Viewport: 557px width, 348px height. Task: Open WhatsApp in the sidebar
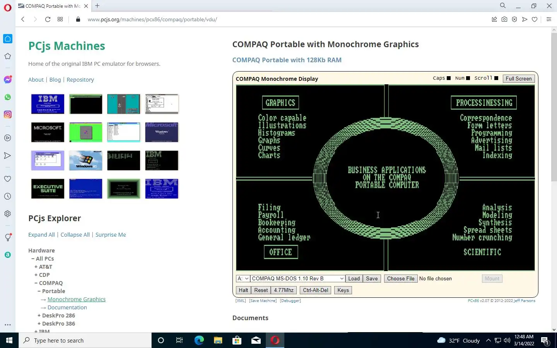8,97
